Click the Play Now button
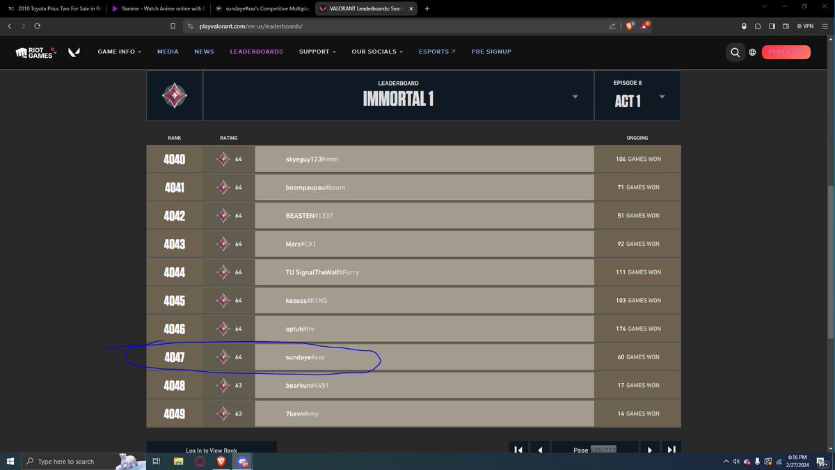 (786, 52)
